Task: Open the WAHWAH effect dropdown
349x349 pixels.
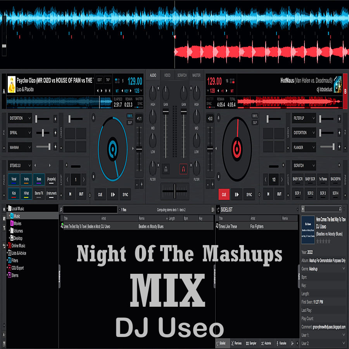Action: pos(20,147)
